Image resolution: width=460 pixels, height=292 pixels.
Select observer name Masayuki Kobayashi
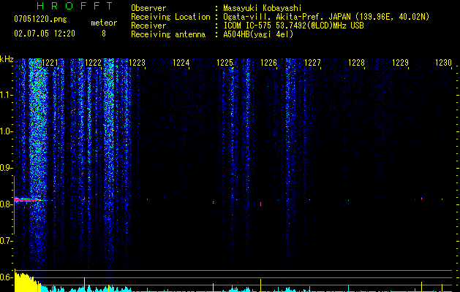tap(263, 8)
